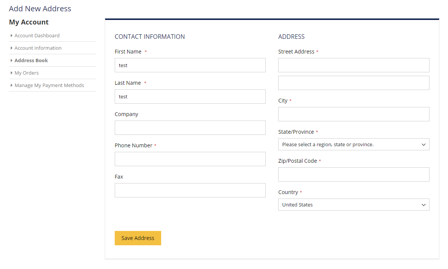Viewport: 448px width, 269px height.
Task: Click the Zip/Postal Code field
Action: pyautogui.click(x=353, y=174)
